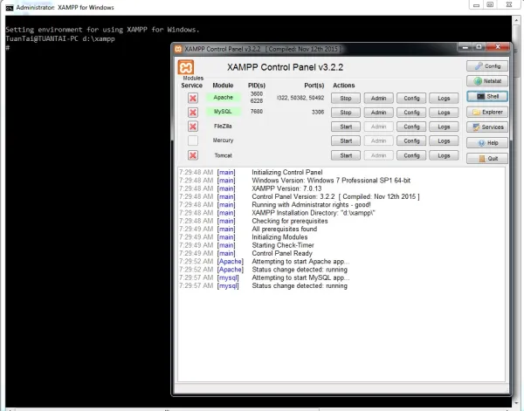The width and height of the screenshot is (524, 411).
Task: Minimize the Administrator command prompt window
Action: tap(476, 4)
